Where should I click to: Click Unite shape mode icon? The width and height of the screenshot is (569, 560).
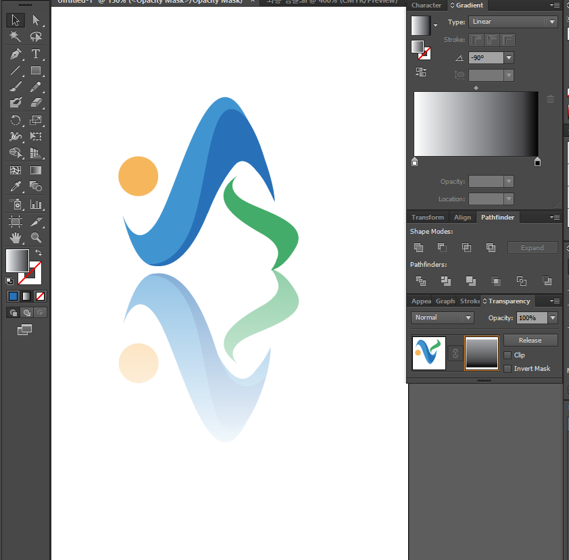point(418,247)
